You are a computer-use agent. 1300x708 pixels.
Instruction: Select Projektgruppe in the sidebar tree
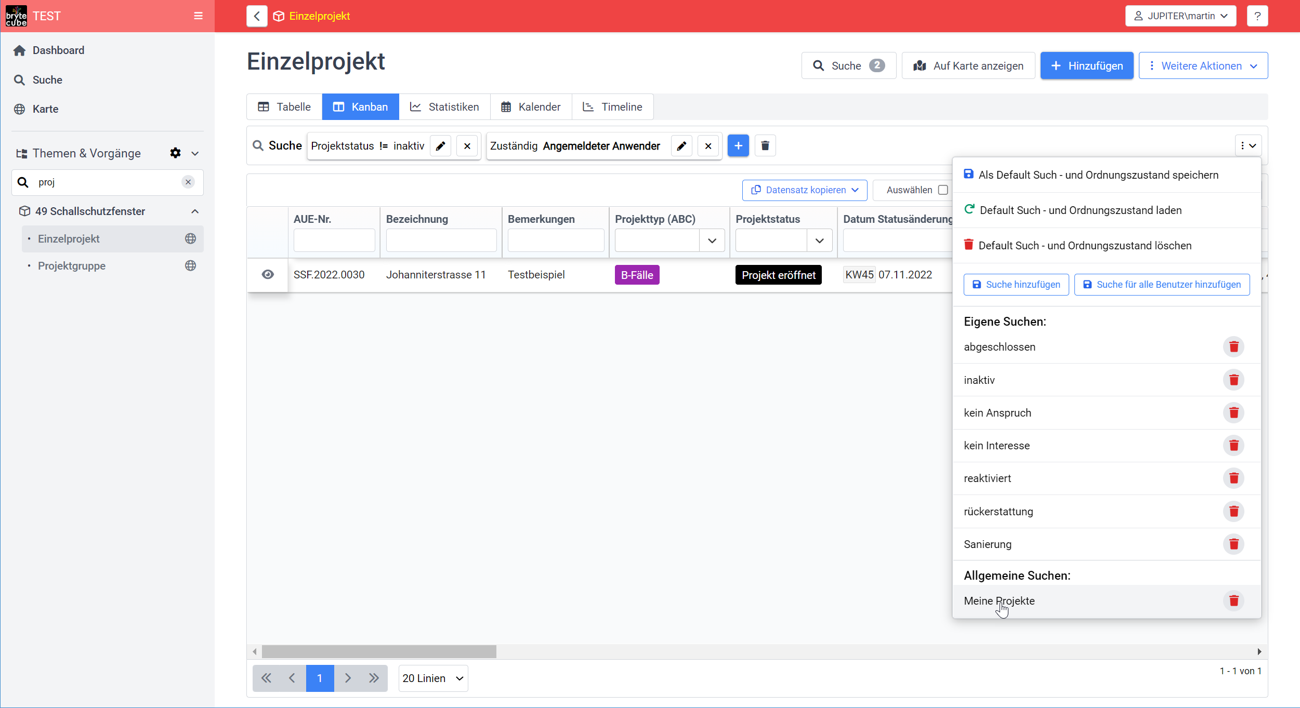(72, 266)
